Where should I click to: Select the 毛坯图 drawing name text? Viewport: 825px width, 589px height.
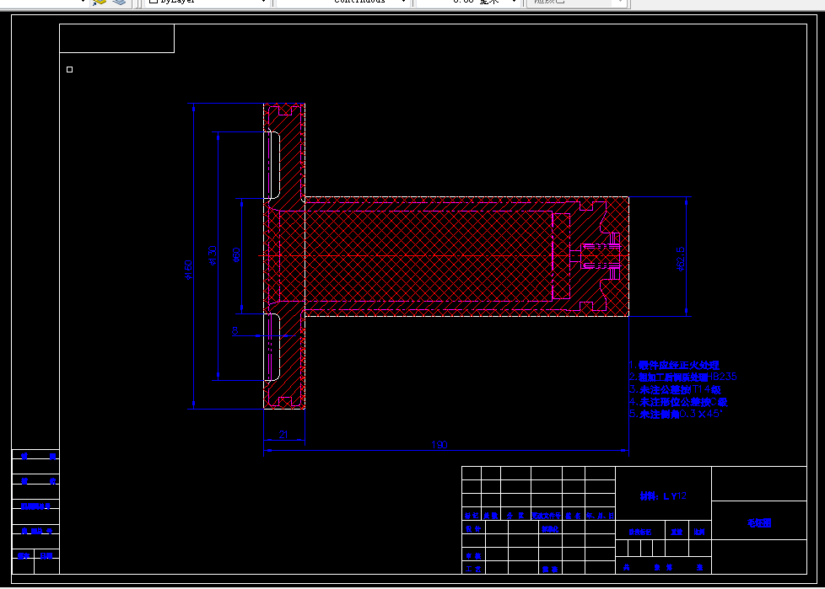click(759, 522)
